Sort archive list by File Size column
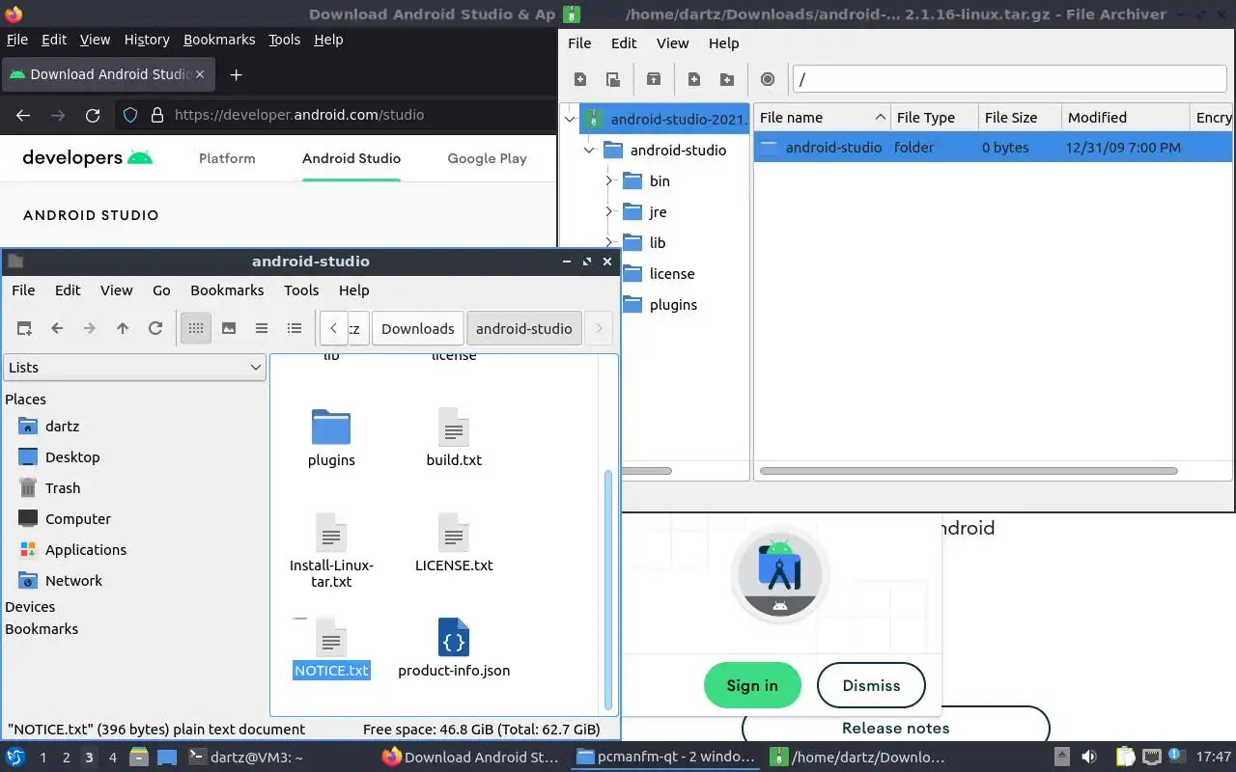Screen dimensions: 1236x772 (x=1020, y=117)
